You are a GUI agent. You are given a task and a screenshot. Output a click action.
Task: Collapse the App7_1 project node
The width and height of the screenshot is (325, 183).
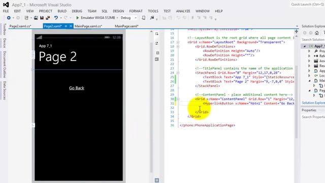coord(305,46)
